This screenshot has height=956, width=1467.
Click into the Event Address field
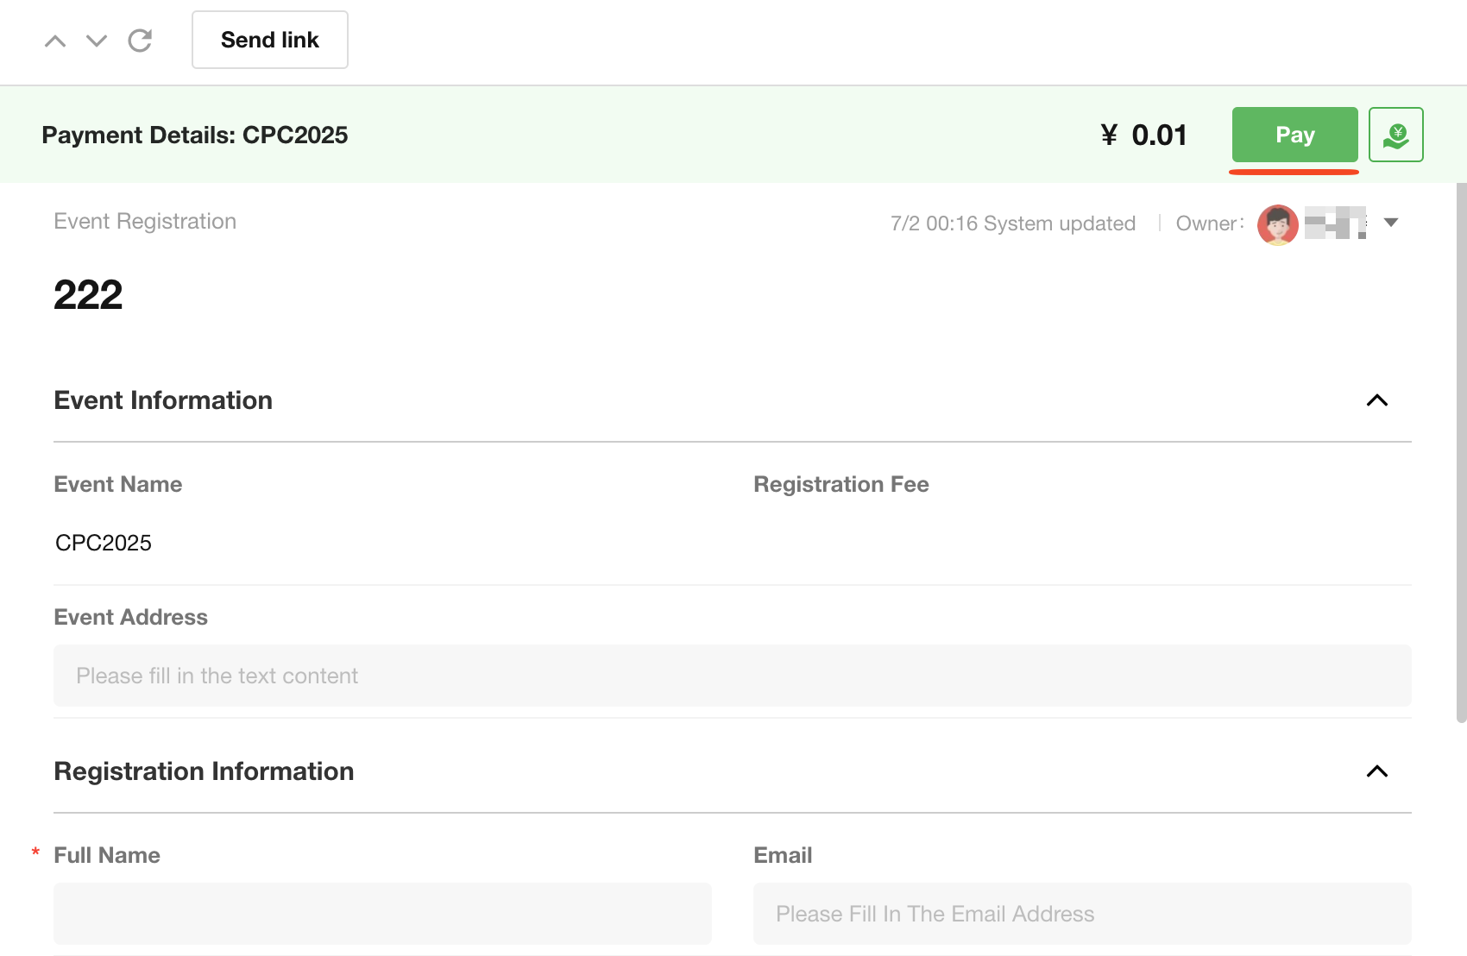point(732,676)
